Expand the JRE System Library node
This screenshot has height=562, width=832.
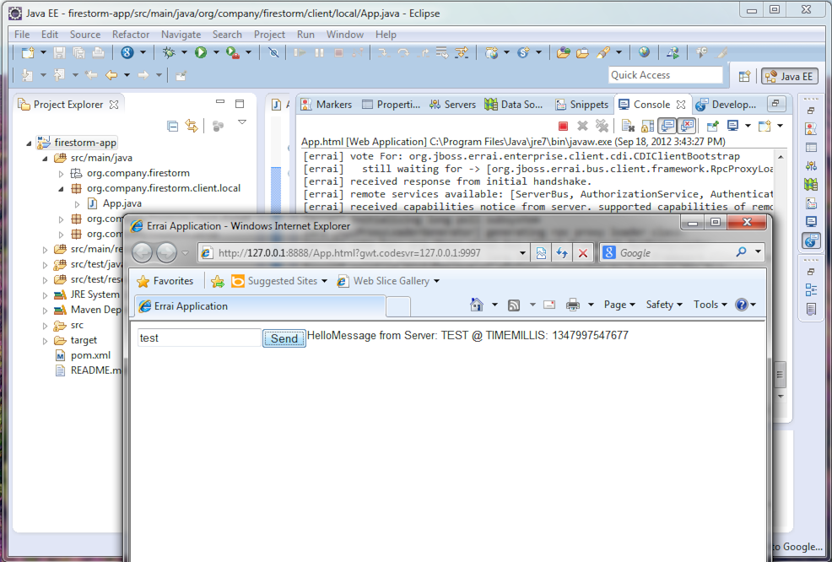(45, 295)
